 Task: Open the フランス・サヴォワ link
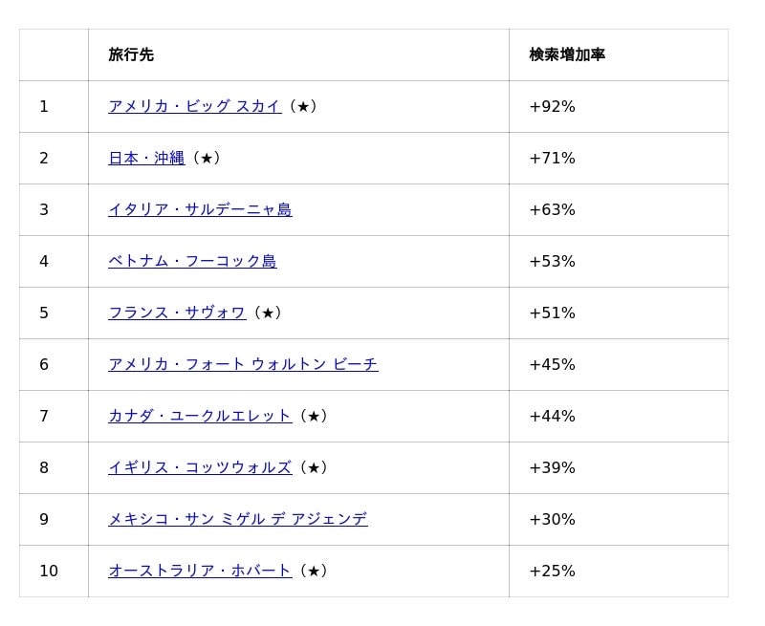pyautogui.click(x=177, y=313)
